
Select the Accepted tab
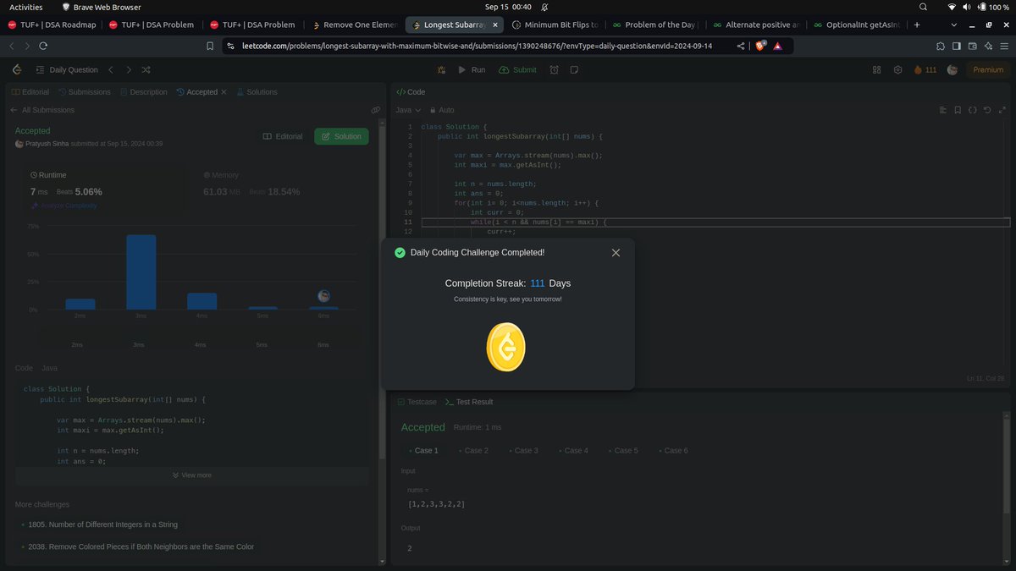click(x=196, y=91)
